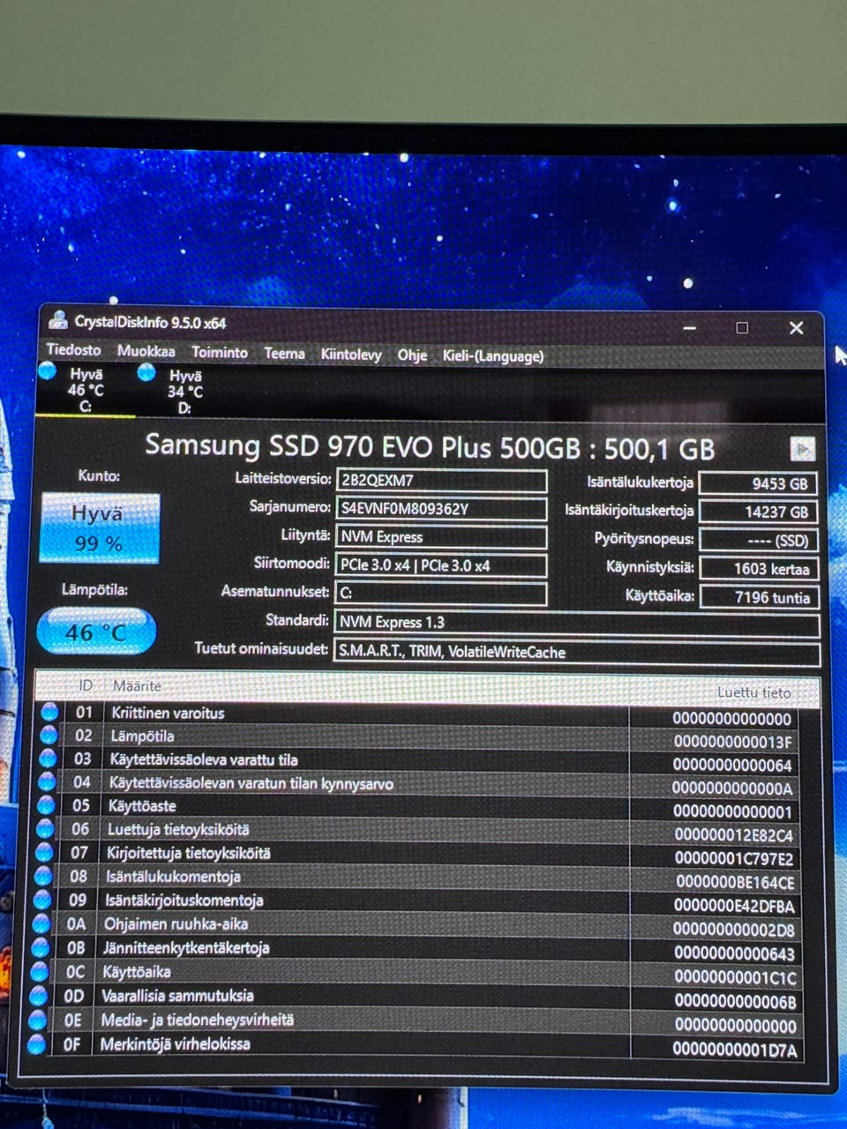847x1129 pixels.
Task: Click the Määrite column header
Action: click(137, 685)
